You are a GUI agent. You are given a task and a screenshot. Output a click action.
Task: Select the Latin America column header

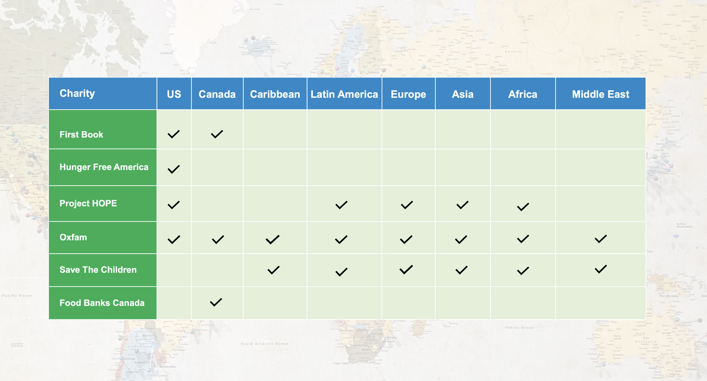[x=344, y=94]
